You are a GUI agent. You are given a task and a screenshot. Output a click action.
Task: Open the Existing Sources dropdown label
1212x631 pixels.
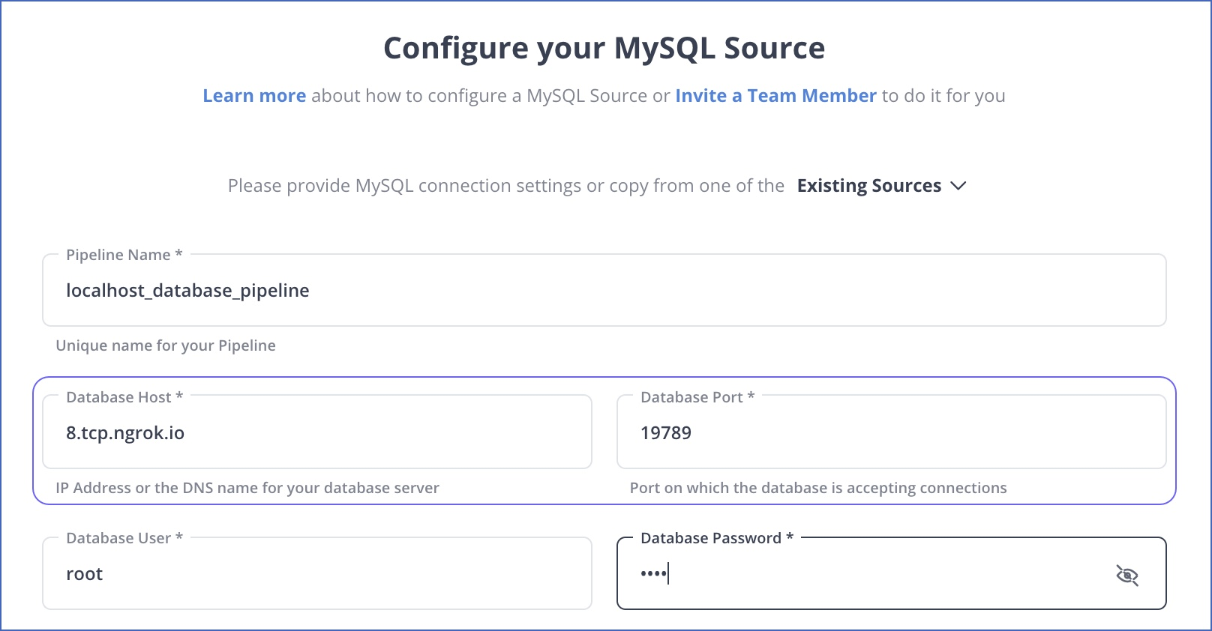pos(868,186)
